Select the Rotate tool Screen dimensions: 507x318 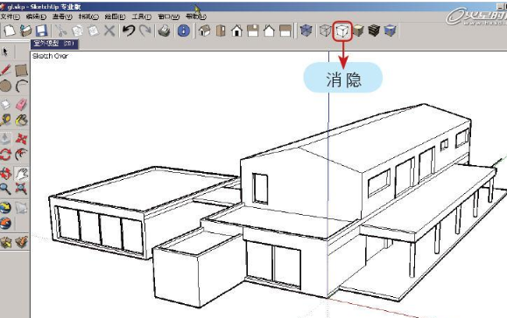(5, 155)
